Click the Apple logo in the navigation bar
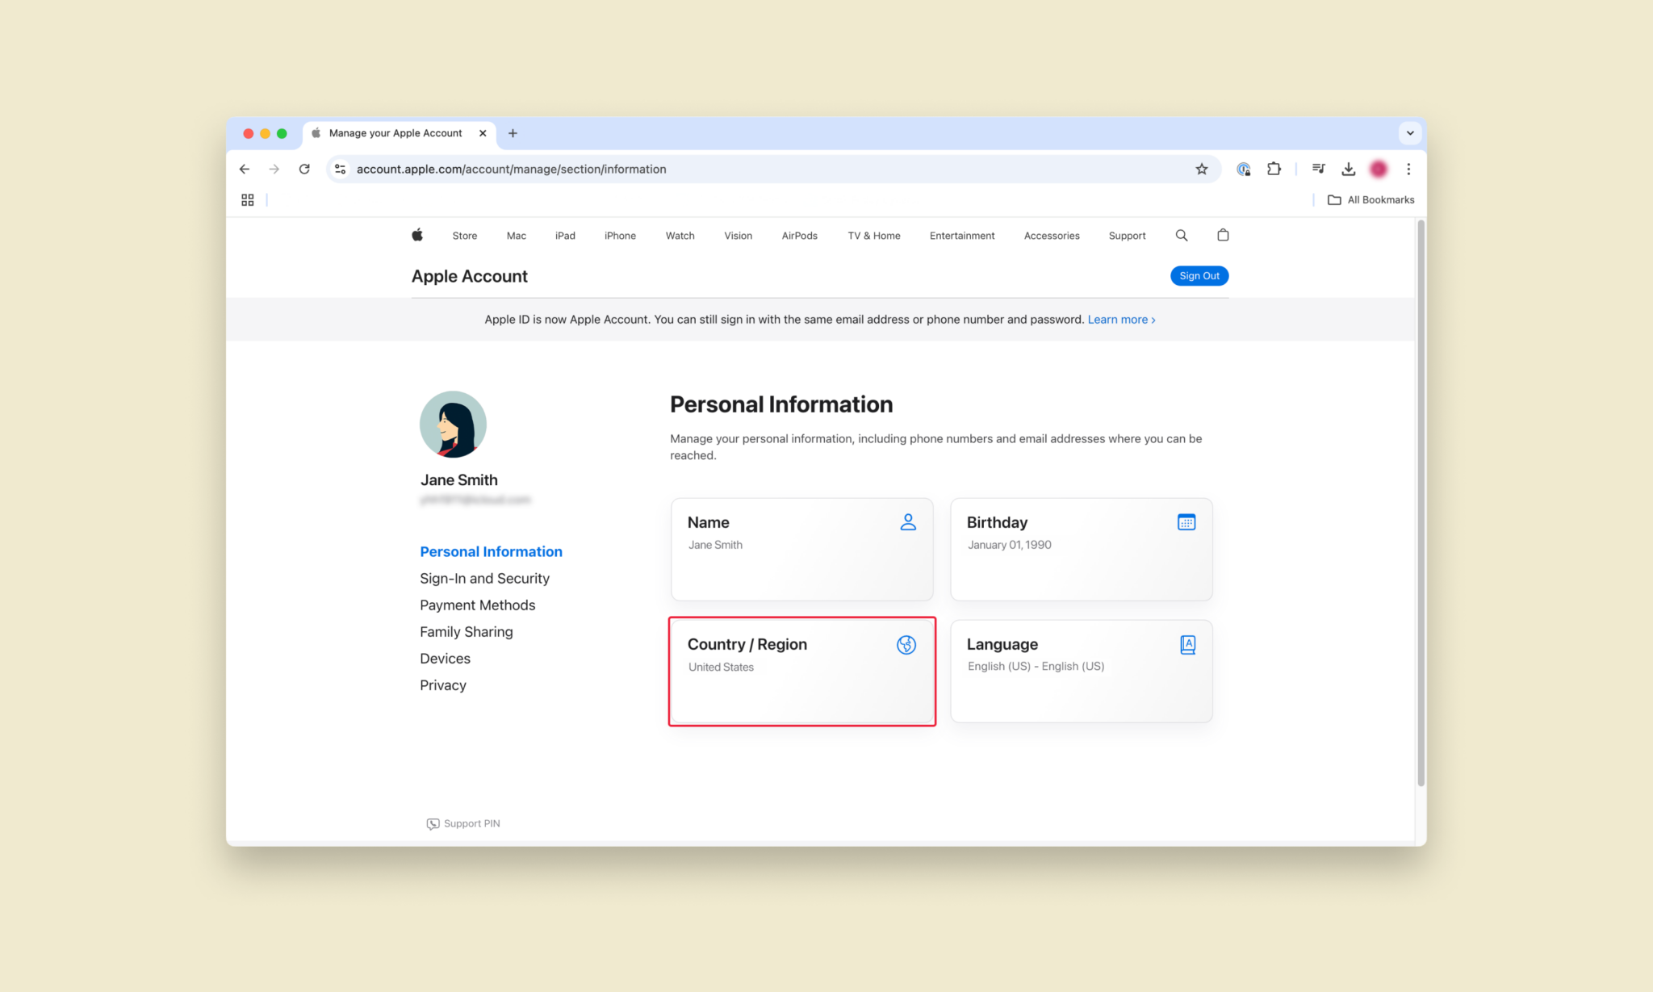 tap(416, 234)
